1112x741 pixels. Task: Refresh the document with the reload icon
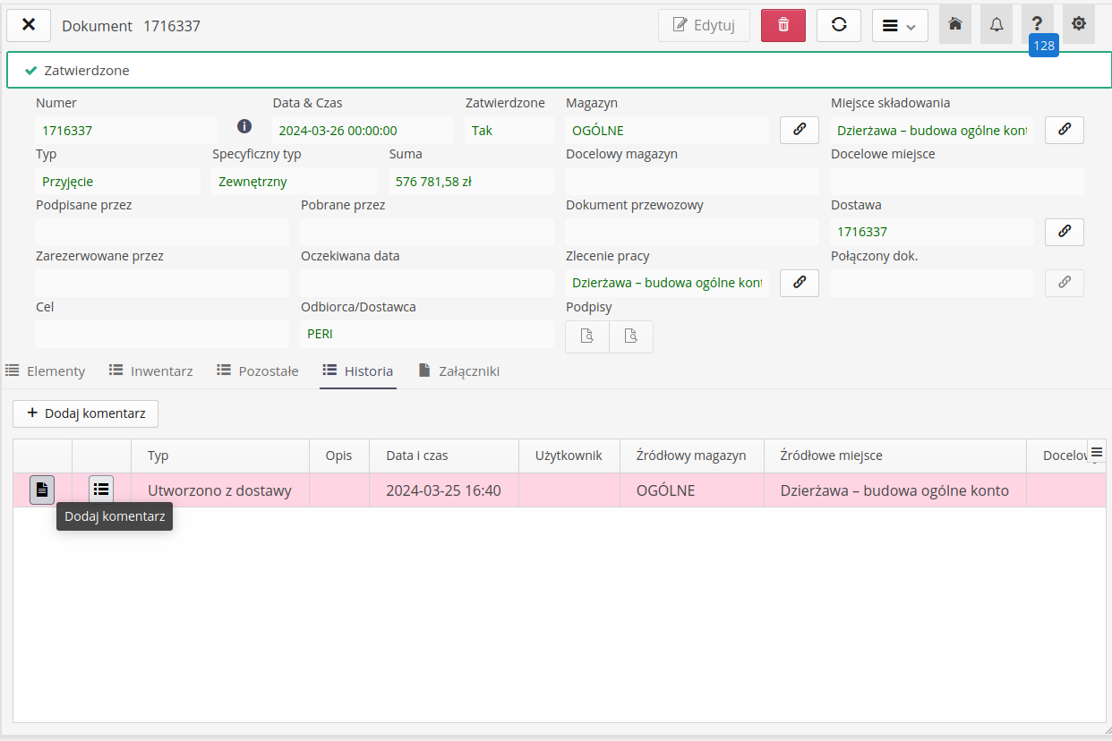(839, 25)
